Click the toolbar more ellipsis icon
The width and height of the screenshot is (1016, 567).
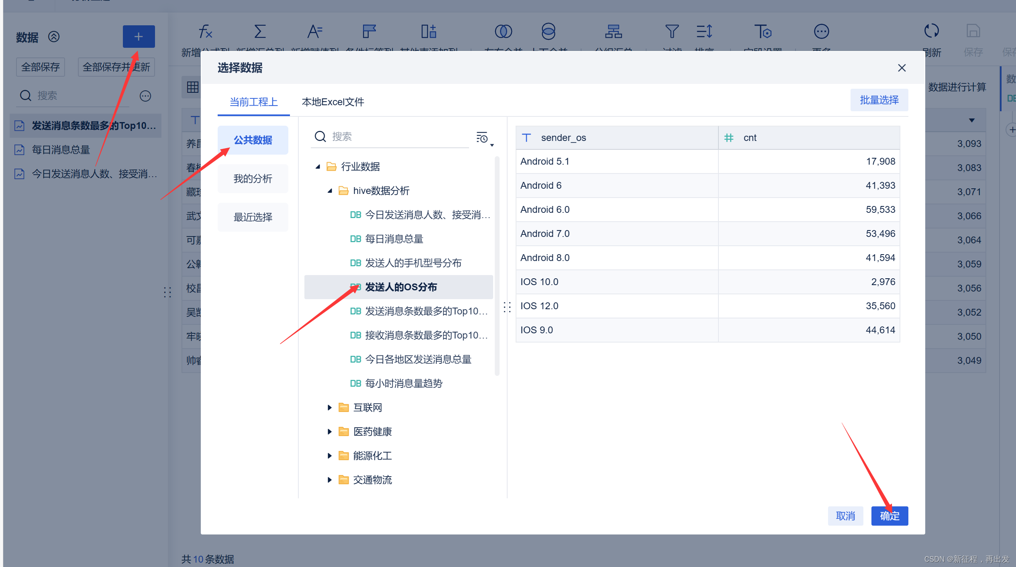tap(821, 31)
